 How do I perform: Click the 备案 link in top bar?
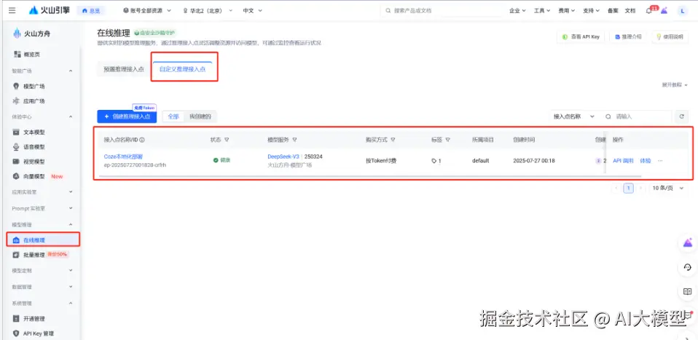(x=613, y=11)
